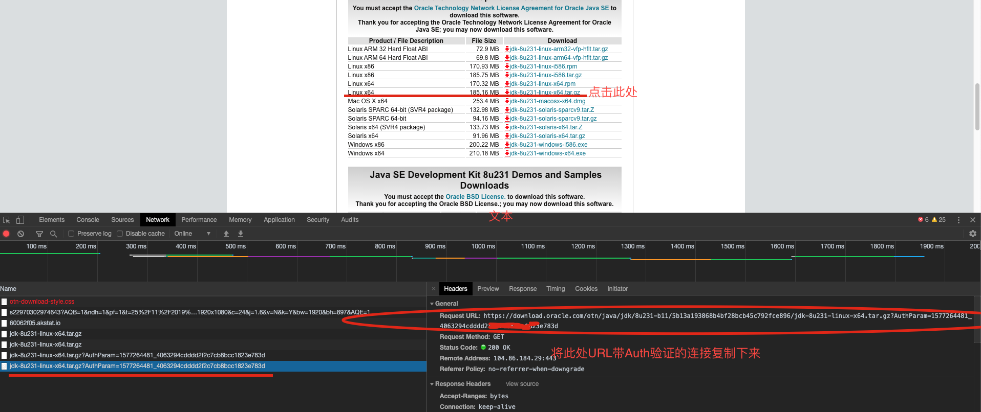Open the Audits tab
This screenshot has height=412, width=981.
coord(350,220)
